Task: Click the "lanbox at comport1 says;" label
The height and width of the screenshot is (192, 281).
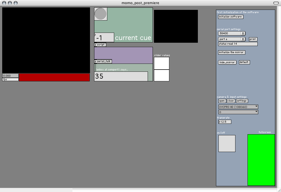Action: click(x=112, y=69)
